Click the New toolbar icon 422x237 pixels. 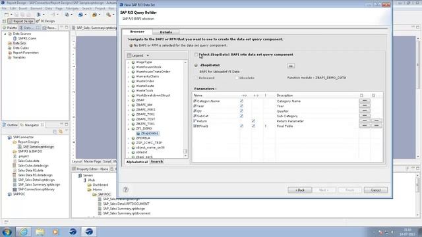(7, 14)
